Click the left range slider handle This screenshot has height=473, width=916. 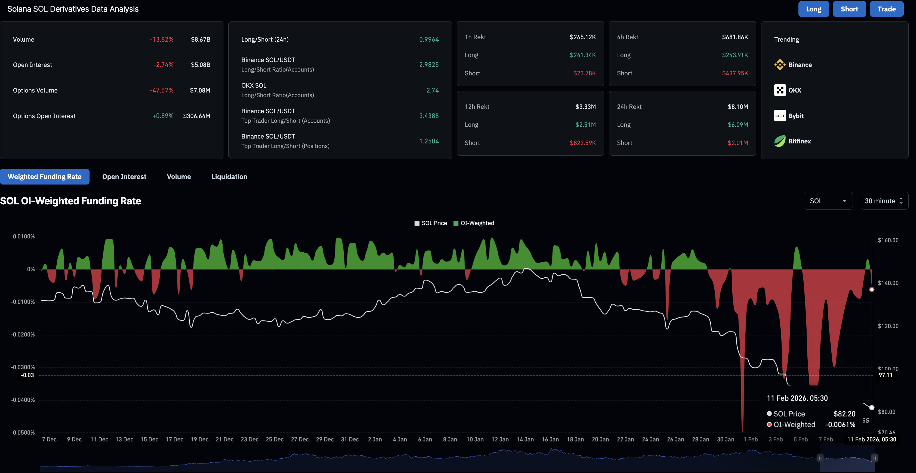(820, 458)
